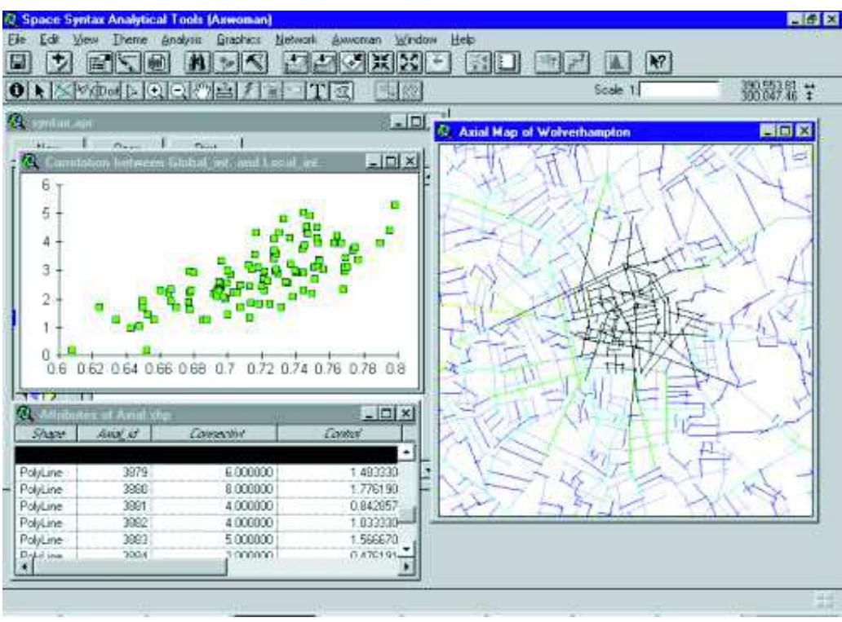Select the black highlighted table row
This screenshot has height=622, width=842.
(x=206, y=454)
